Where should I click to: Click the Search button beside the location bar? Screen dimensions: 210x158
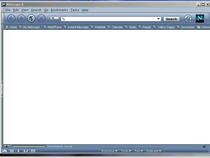pos(171,19)
